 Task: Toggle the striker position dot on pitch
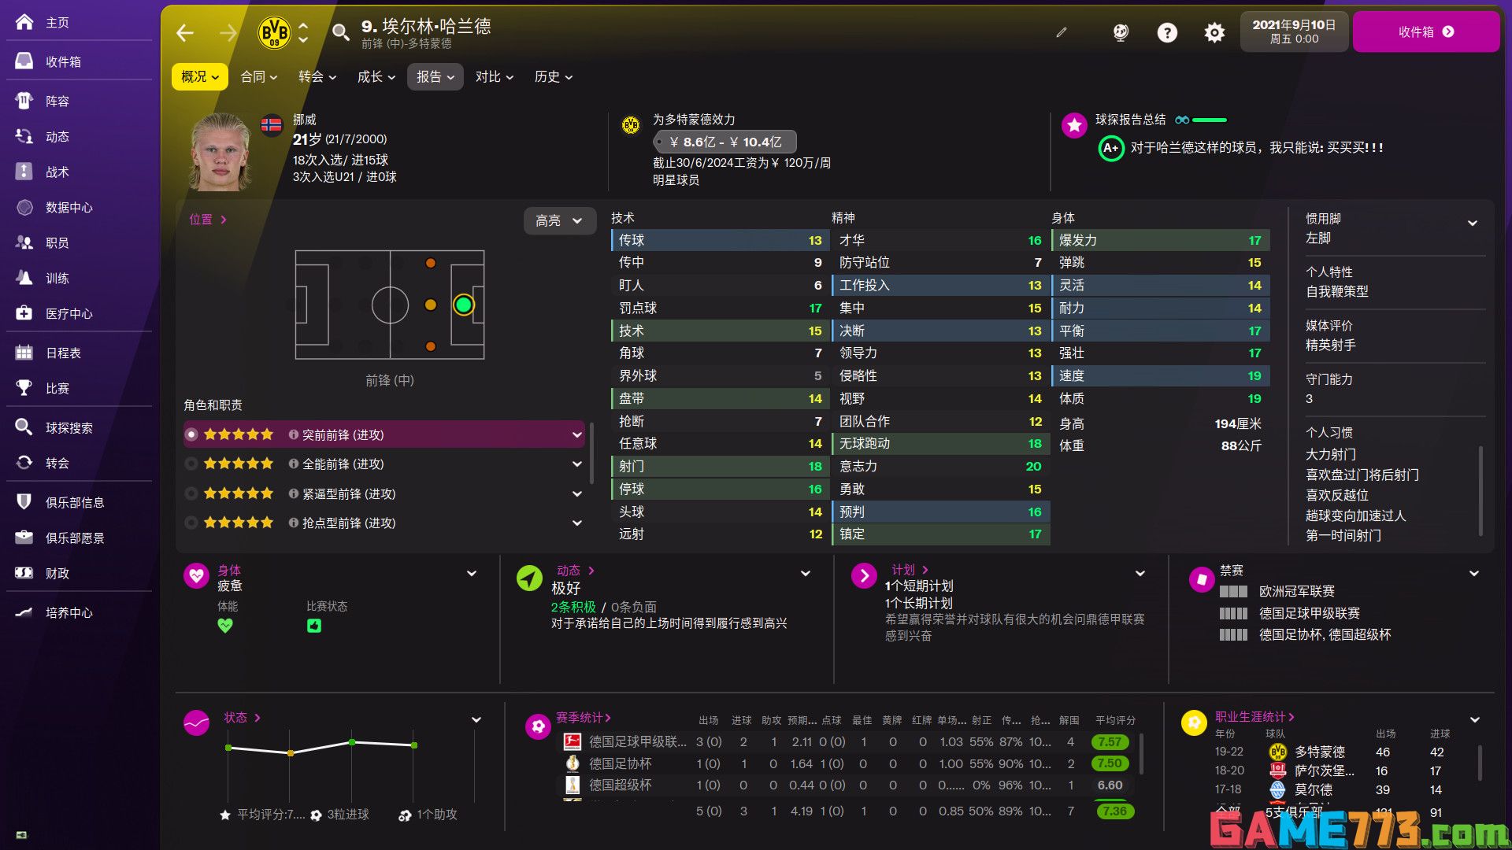click(x=464, y=305)
